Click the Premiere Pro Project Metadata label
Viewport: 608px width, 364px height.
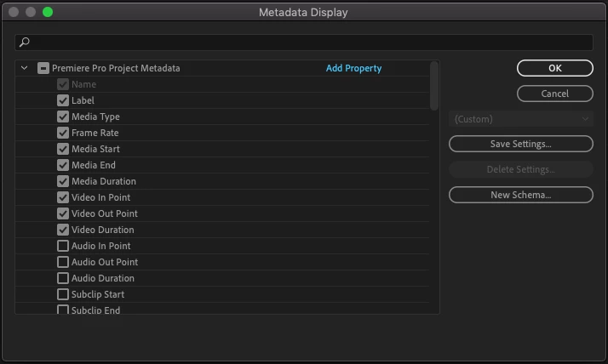tap(116, 68)
